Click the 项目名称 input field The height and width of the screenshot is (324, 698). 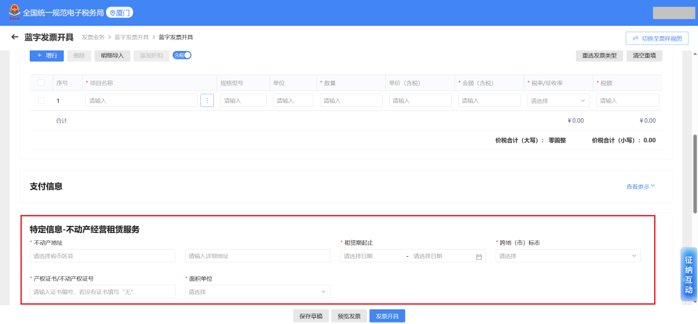click(142, 101)
